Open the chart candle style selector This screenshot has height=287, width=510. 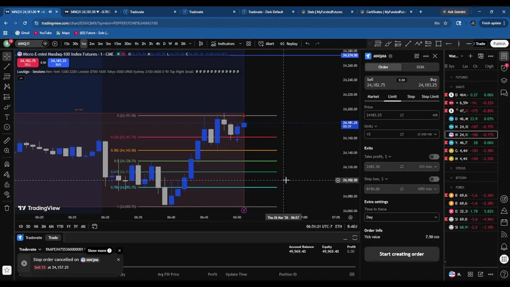[201, 43]
